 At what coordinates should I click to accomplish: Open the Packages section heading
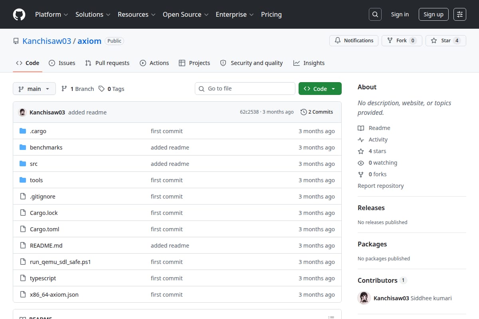[x=372, y=244]
